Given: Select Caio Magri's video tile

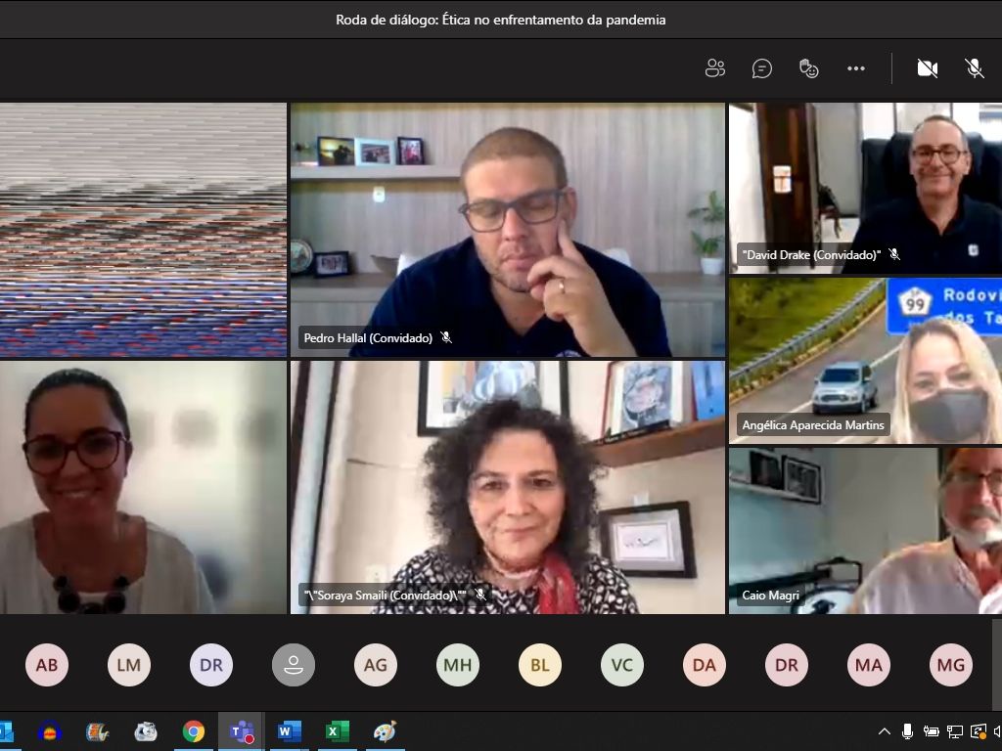Looking at the screenshot, I should (x=865, y=530).
